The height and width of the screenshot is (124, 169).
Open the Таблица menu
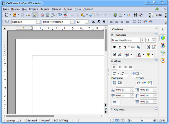pyautogui.click(x=56, y=9)
